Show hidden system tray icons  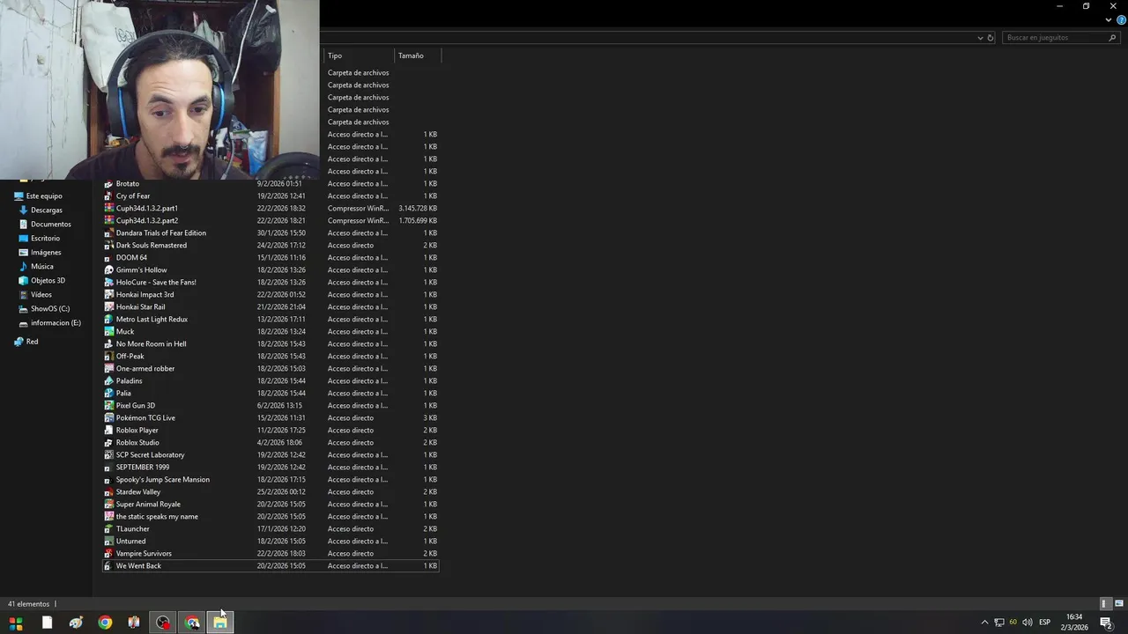[x=984, y=623]
